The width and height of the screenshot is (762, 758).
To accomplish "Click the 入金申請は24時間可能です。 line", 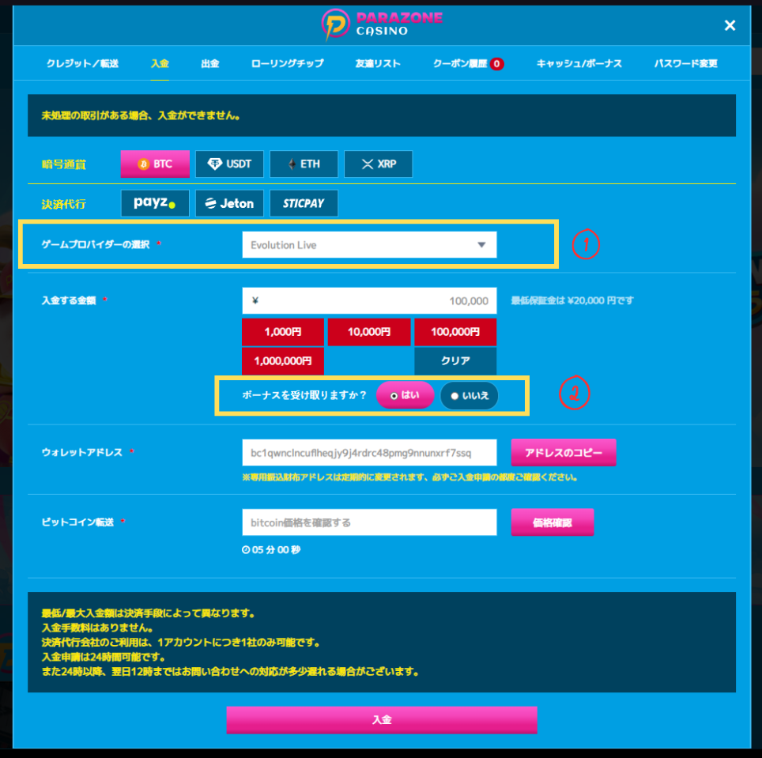I will tap(104, 657).
